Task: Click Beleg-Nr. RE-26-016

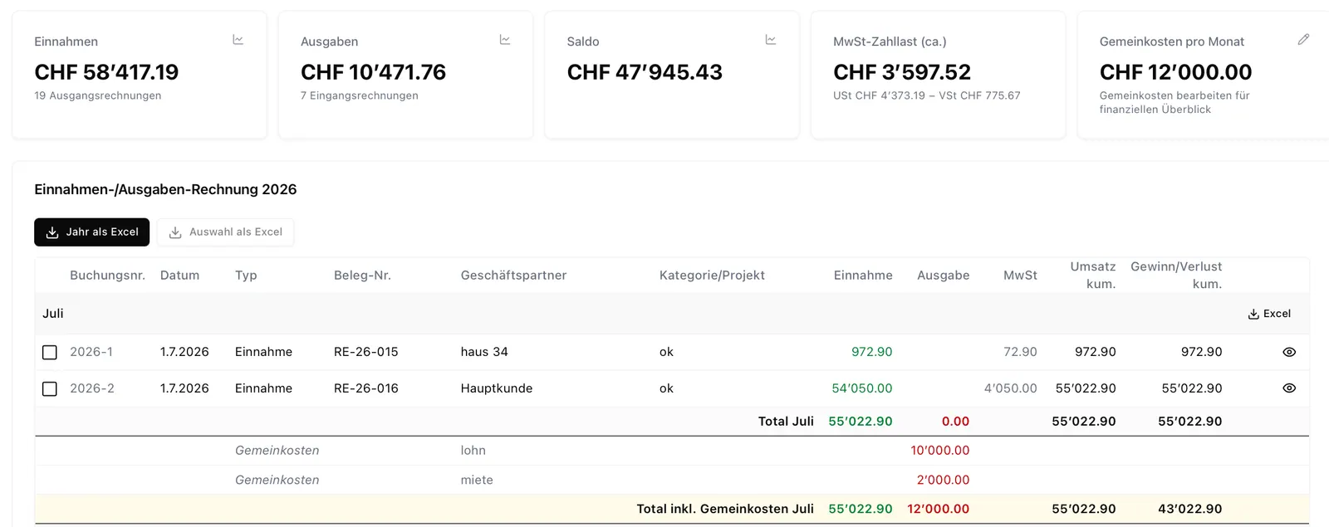Action: [366, 388]
